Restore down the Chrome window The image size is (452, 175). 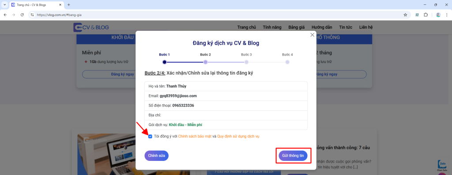(x=436, y=4)
